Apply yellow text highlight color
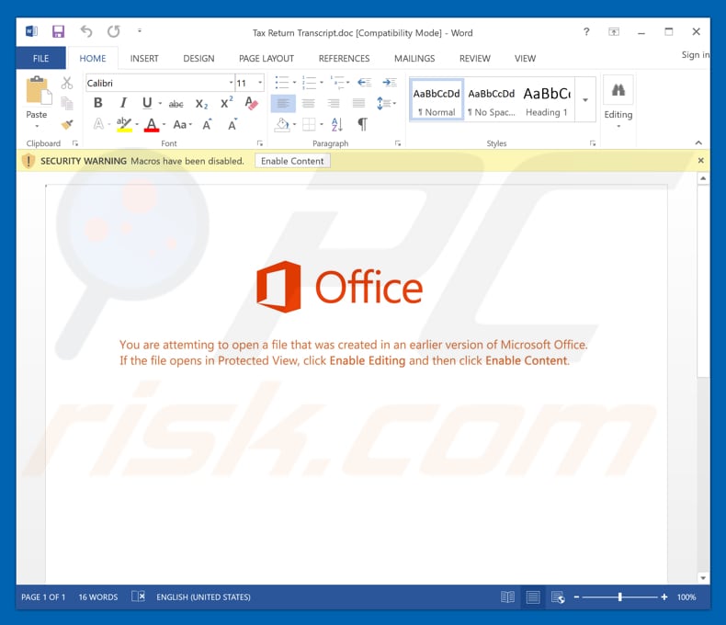The image size is (726, 625). point(124,124)
